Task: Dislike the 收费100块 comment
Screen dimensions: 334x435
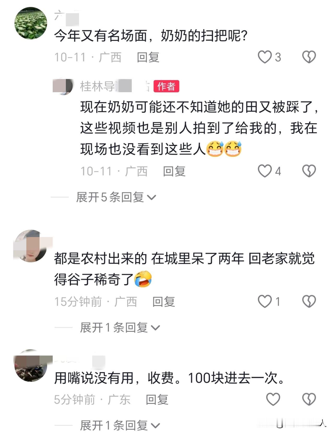Action: coord(309,399)
